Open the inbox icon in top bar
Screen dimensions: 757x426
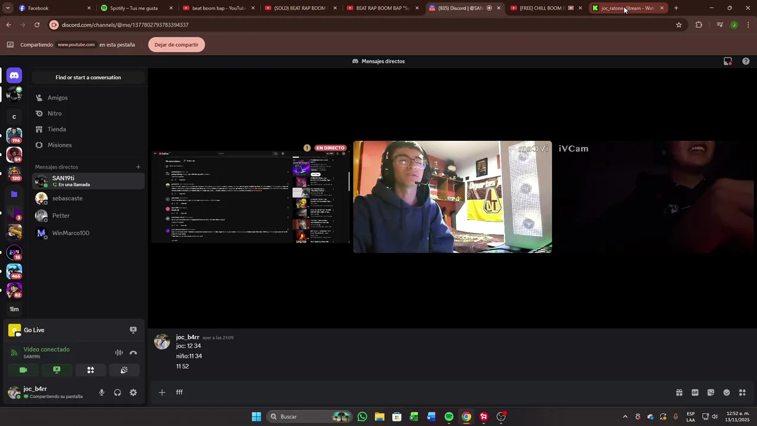point(728,61)
